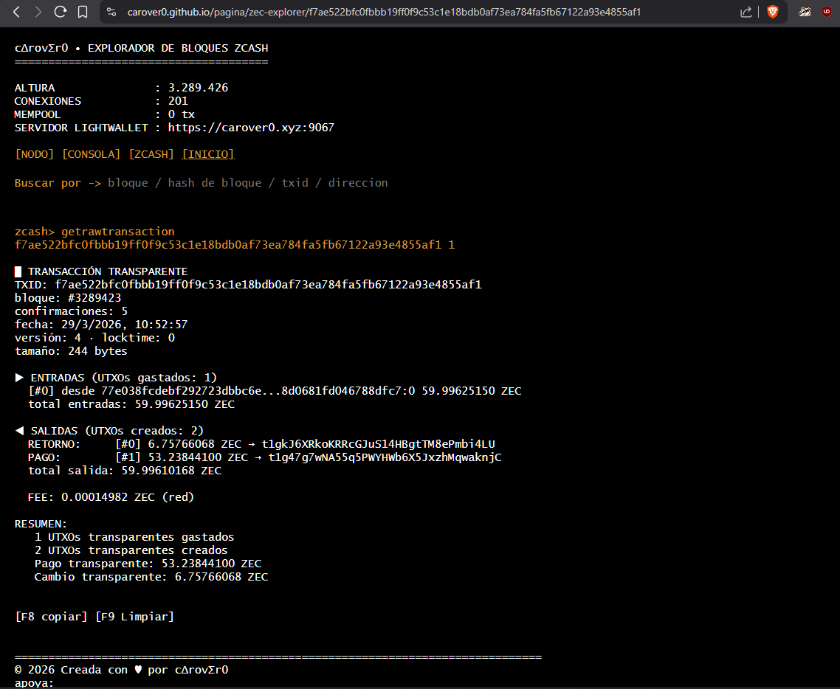This screenshot has width=840, height=689.
Task: Click the browser forward arrow
Action: tap(38, 12)
